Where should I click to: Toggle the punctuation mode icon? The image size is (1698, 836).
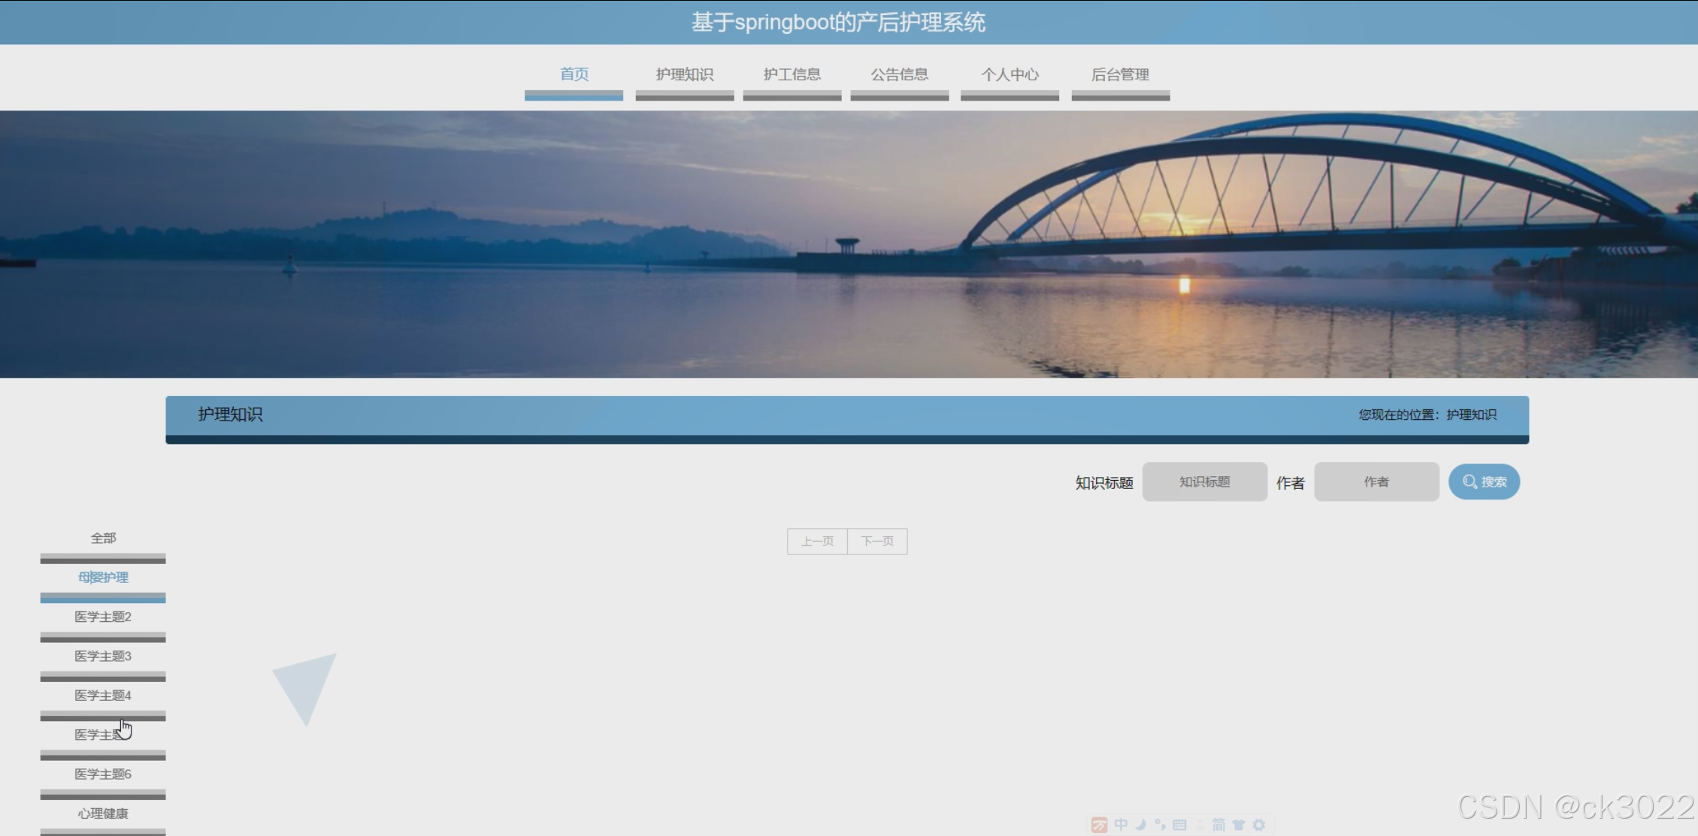1160,825
